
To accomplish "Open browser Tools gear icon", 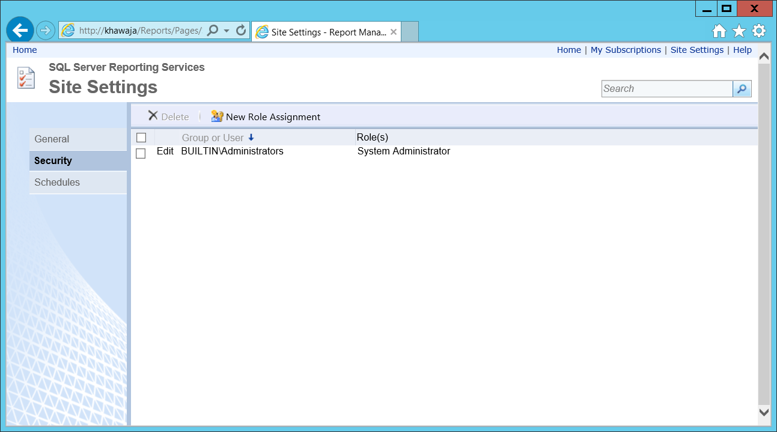I will pos(759,31).
